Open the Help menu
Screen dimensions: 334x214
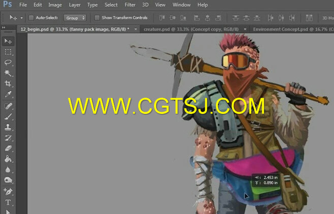pos(202,5)
